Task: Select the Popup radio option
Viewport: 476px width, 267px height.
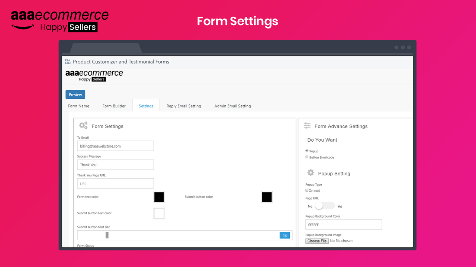Action: point(307,151)
